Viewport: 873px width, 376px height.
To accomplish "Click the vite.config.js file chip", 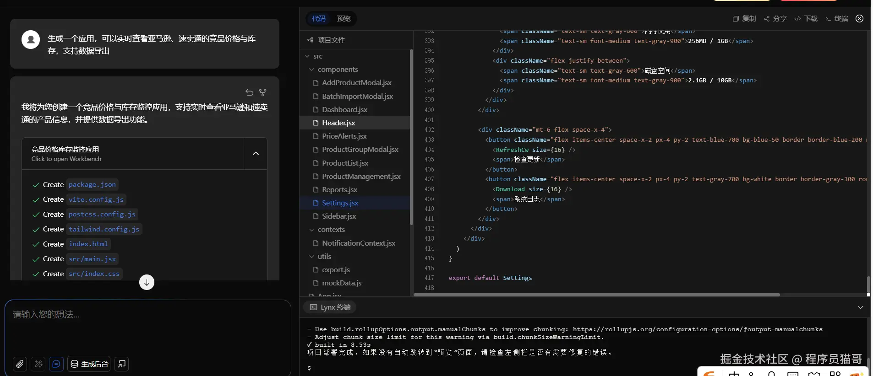I will point(96,199).
